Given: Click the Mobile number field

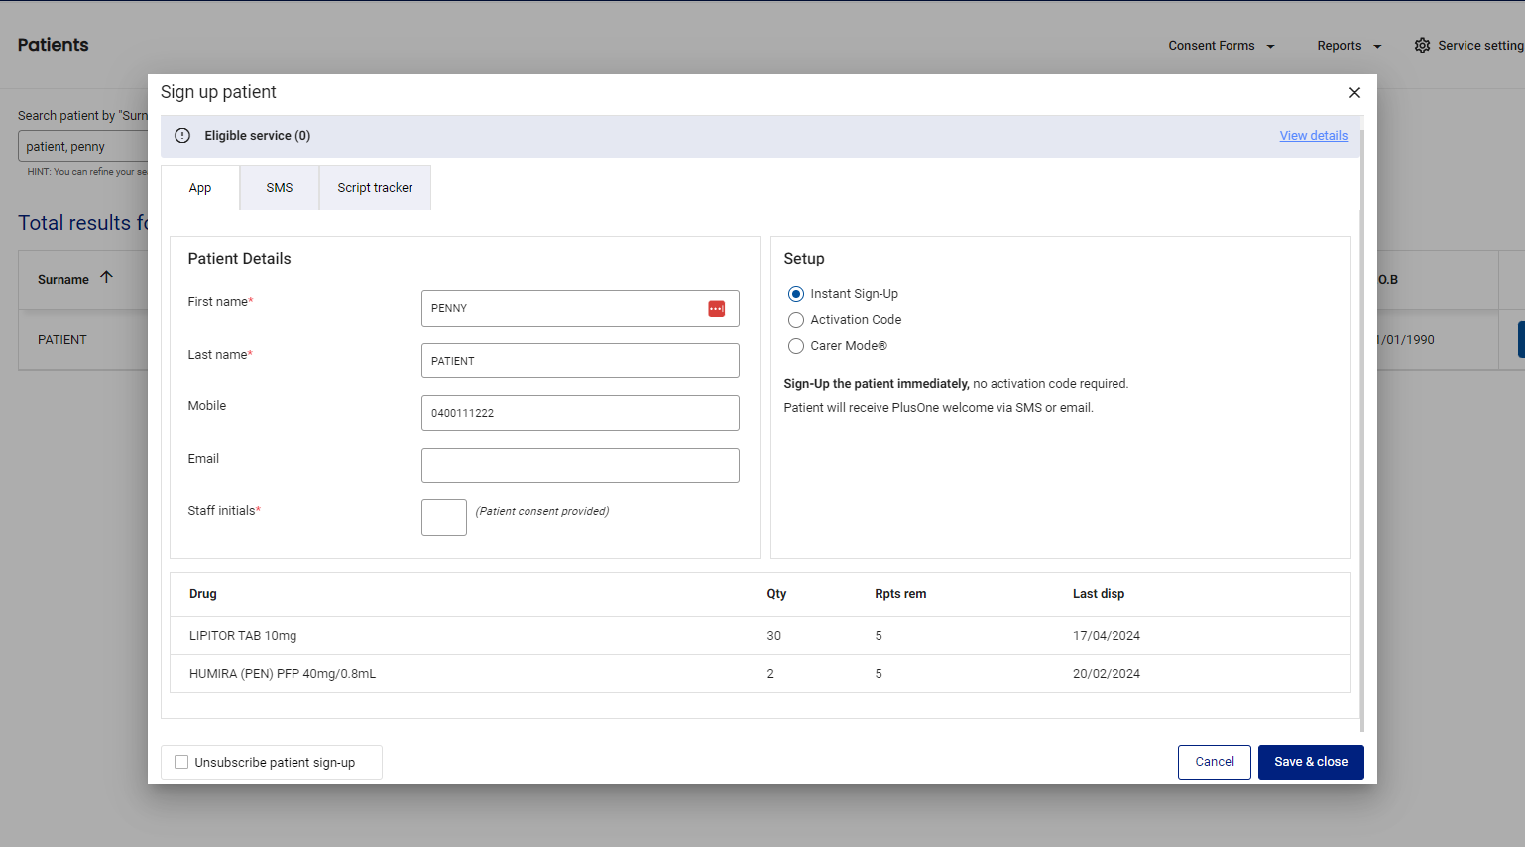Looking at the screenshot, I should 580,413.
